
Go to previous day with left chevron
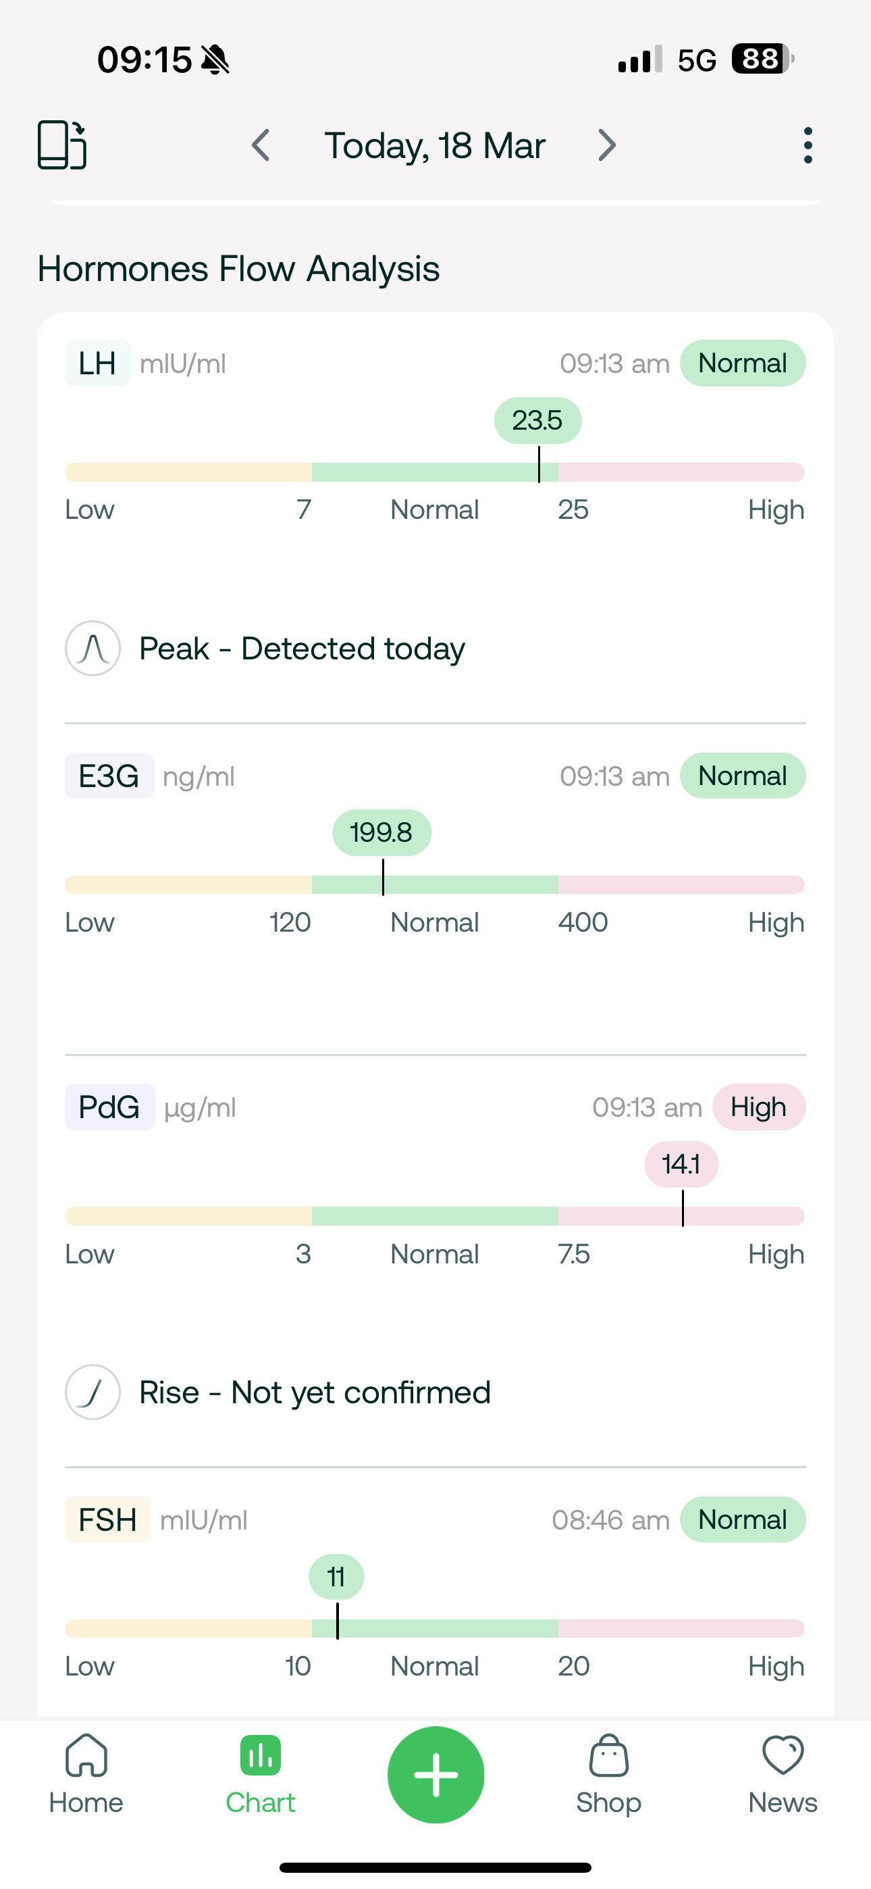(260, 145)
